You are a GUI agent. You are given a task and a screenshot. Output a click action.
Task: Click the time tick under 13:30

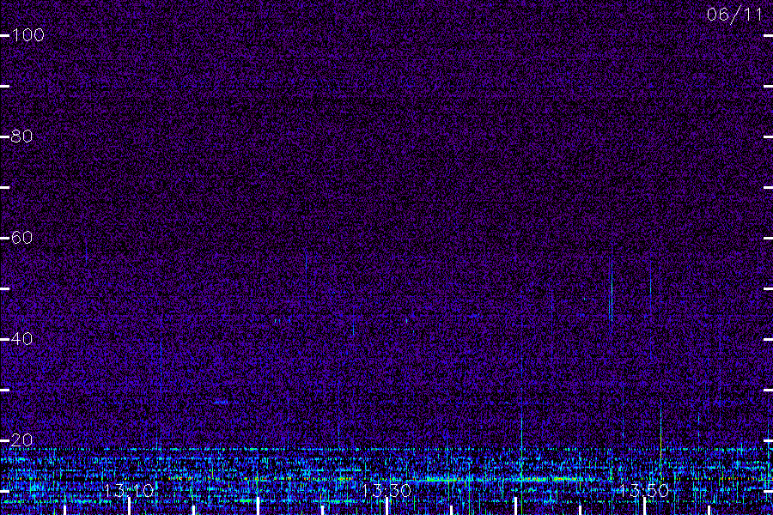pyautogui.click(x=386, y=506)
